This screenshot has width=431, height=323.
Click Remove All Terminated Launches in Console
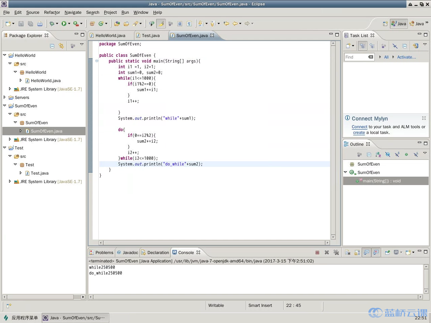click(336, 252)
